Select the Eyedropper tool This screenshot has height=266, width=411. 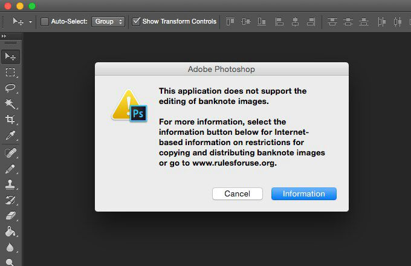click(10, 135)
